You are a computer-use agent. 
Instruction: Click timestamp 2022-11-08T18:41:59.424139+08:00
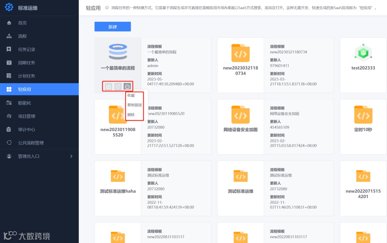pyautogui.click(x=171, y=205)
